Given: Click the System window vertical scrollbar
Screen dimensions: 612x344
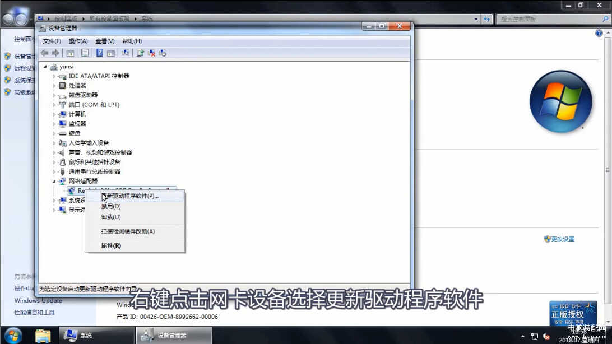Looking at the screenshot, I should click(x=608, y=170).
